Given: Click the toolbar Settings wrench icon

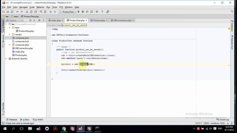Looking at the screenshot, I should [x=97, y=12].
